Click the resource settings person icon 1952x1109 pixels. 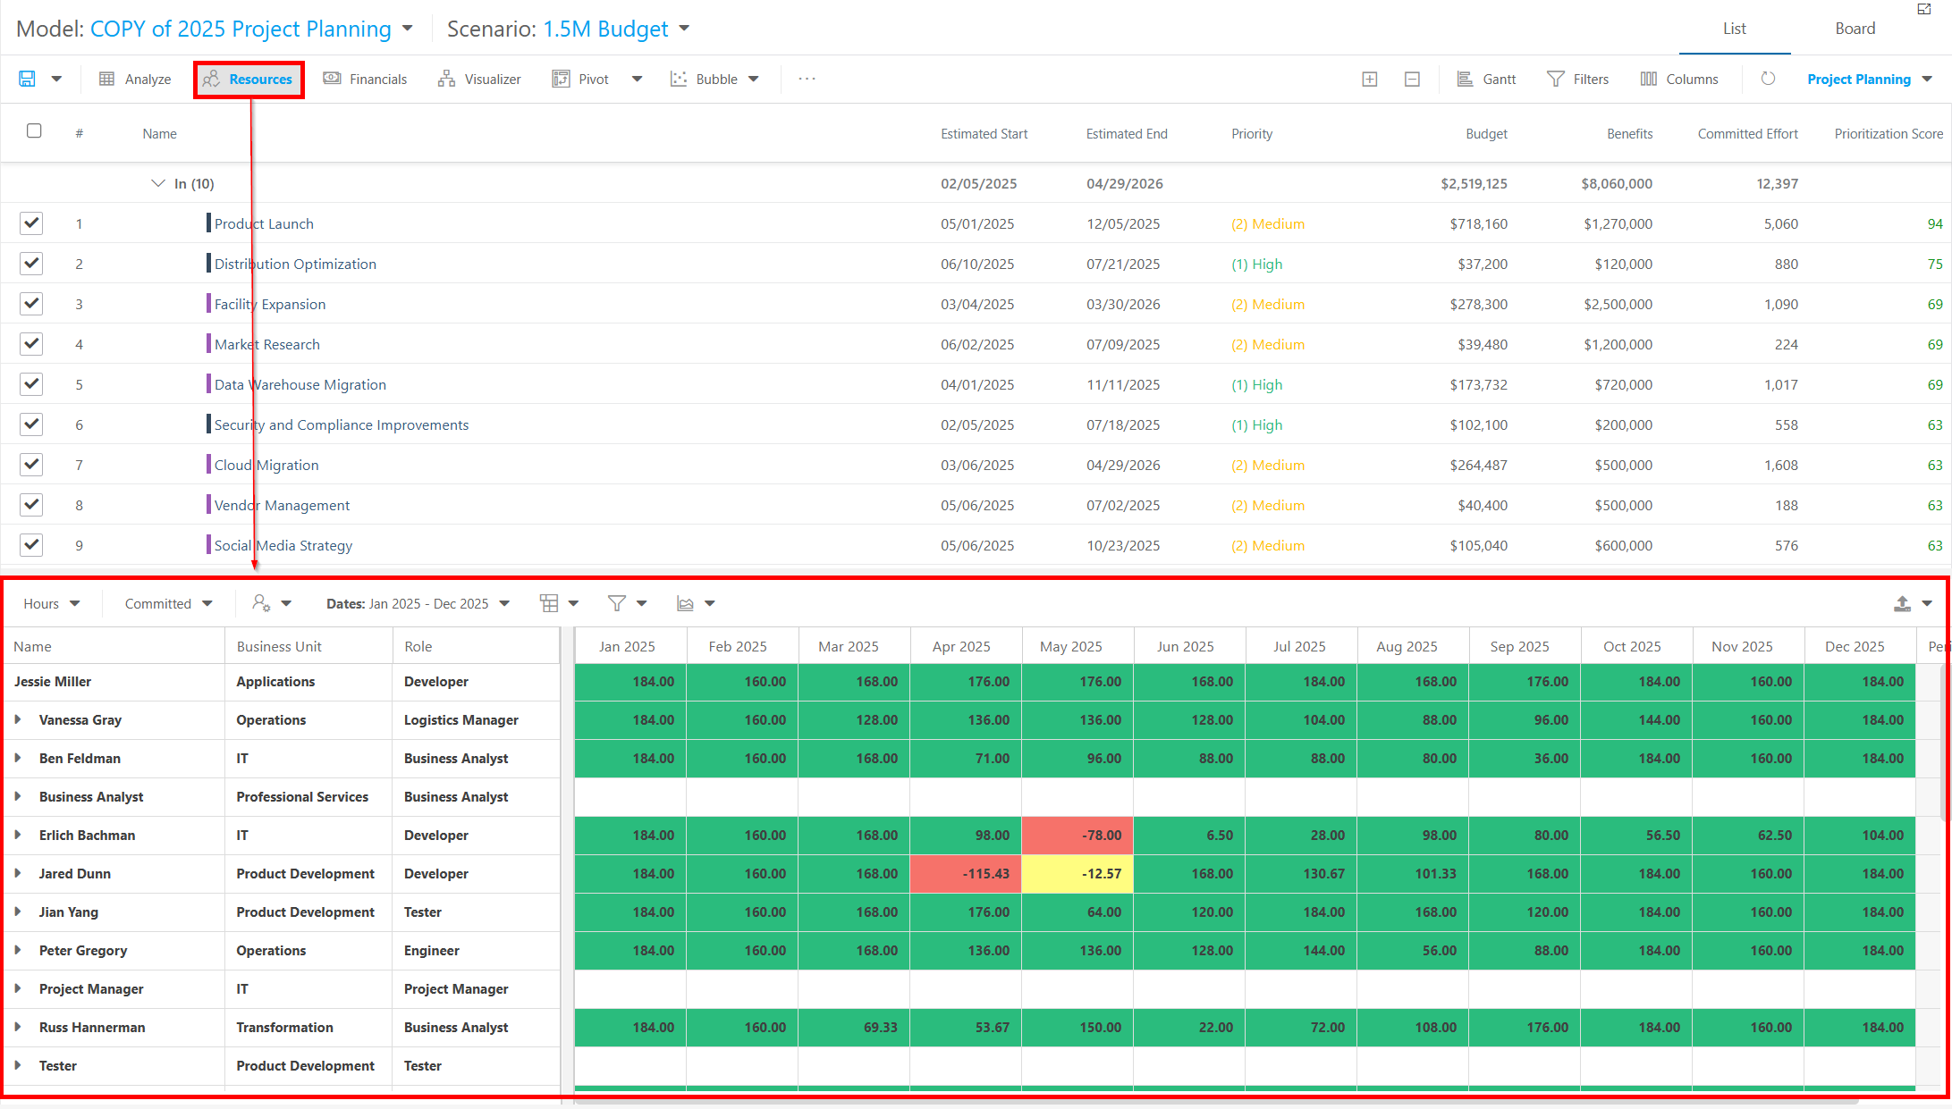pyautogui.click(x=261, y=603)
